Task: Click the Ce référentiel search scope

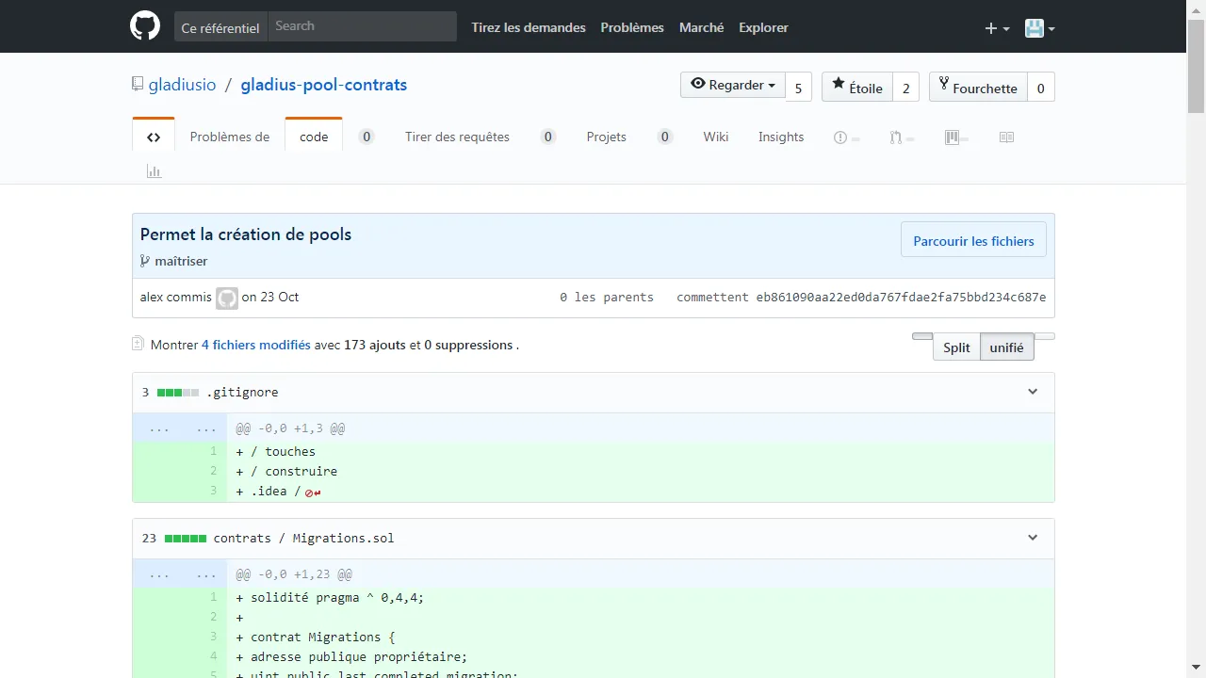Action: (220, 27)
